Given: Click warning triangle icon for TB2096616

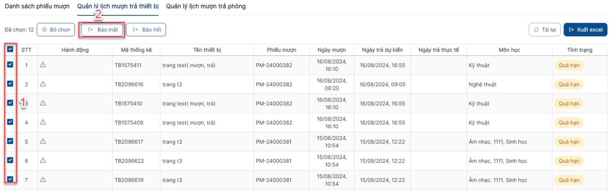Looking at the screenshot, I should (43, 84).
